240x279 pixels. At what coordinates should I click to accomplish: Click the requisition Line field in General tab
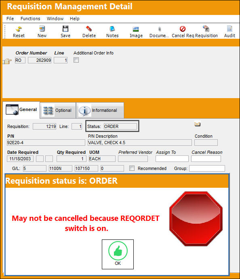tap(77, 126)
